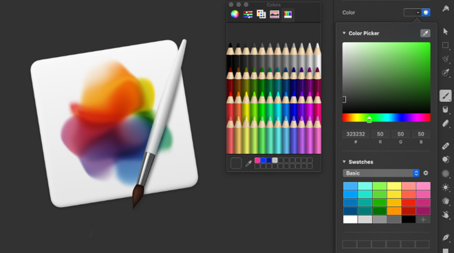The height and width of the screenshot is (253, 454).
Task: Select the rectangular selection tool
Action: pyautogui.click(x=445, y=45)
